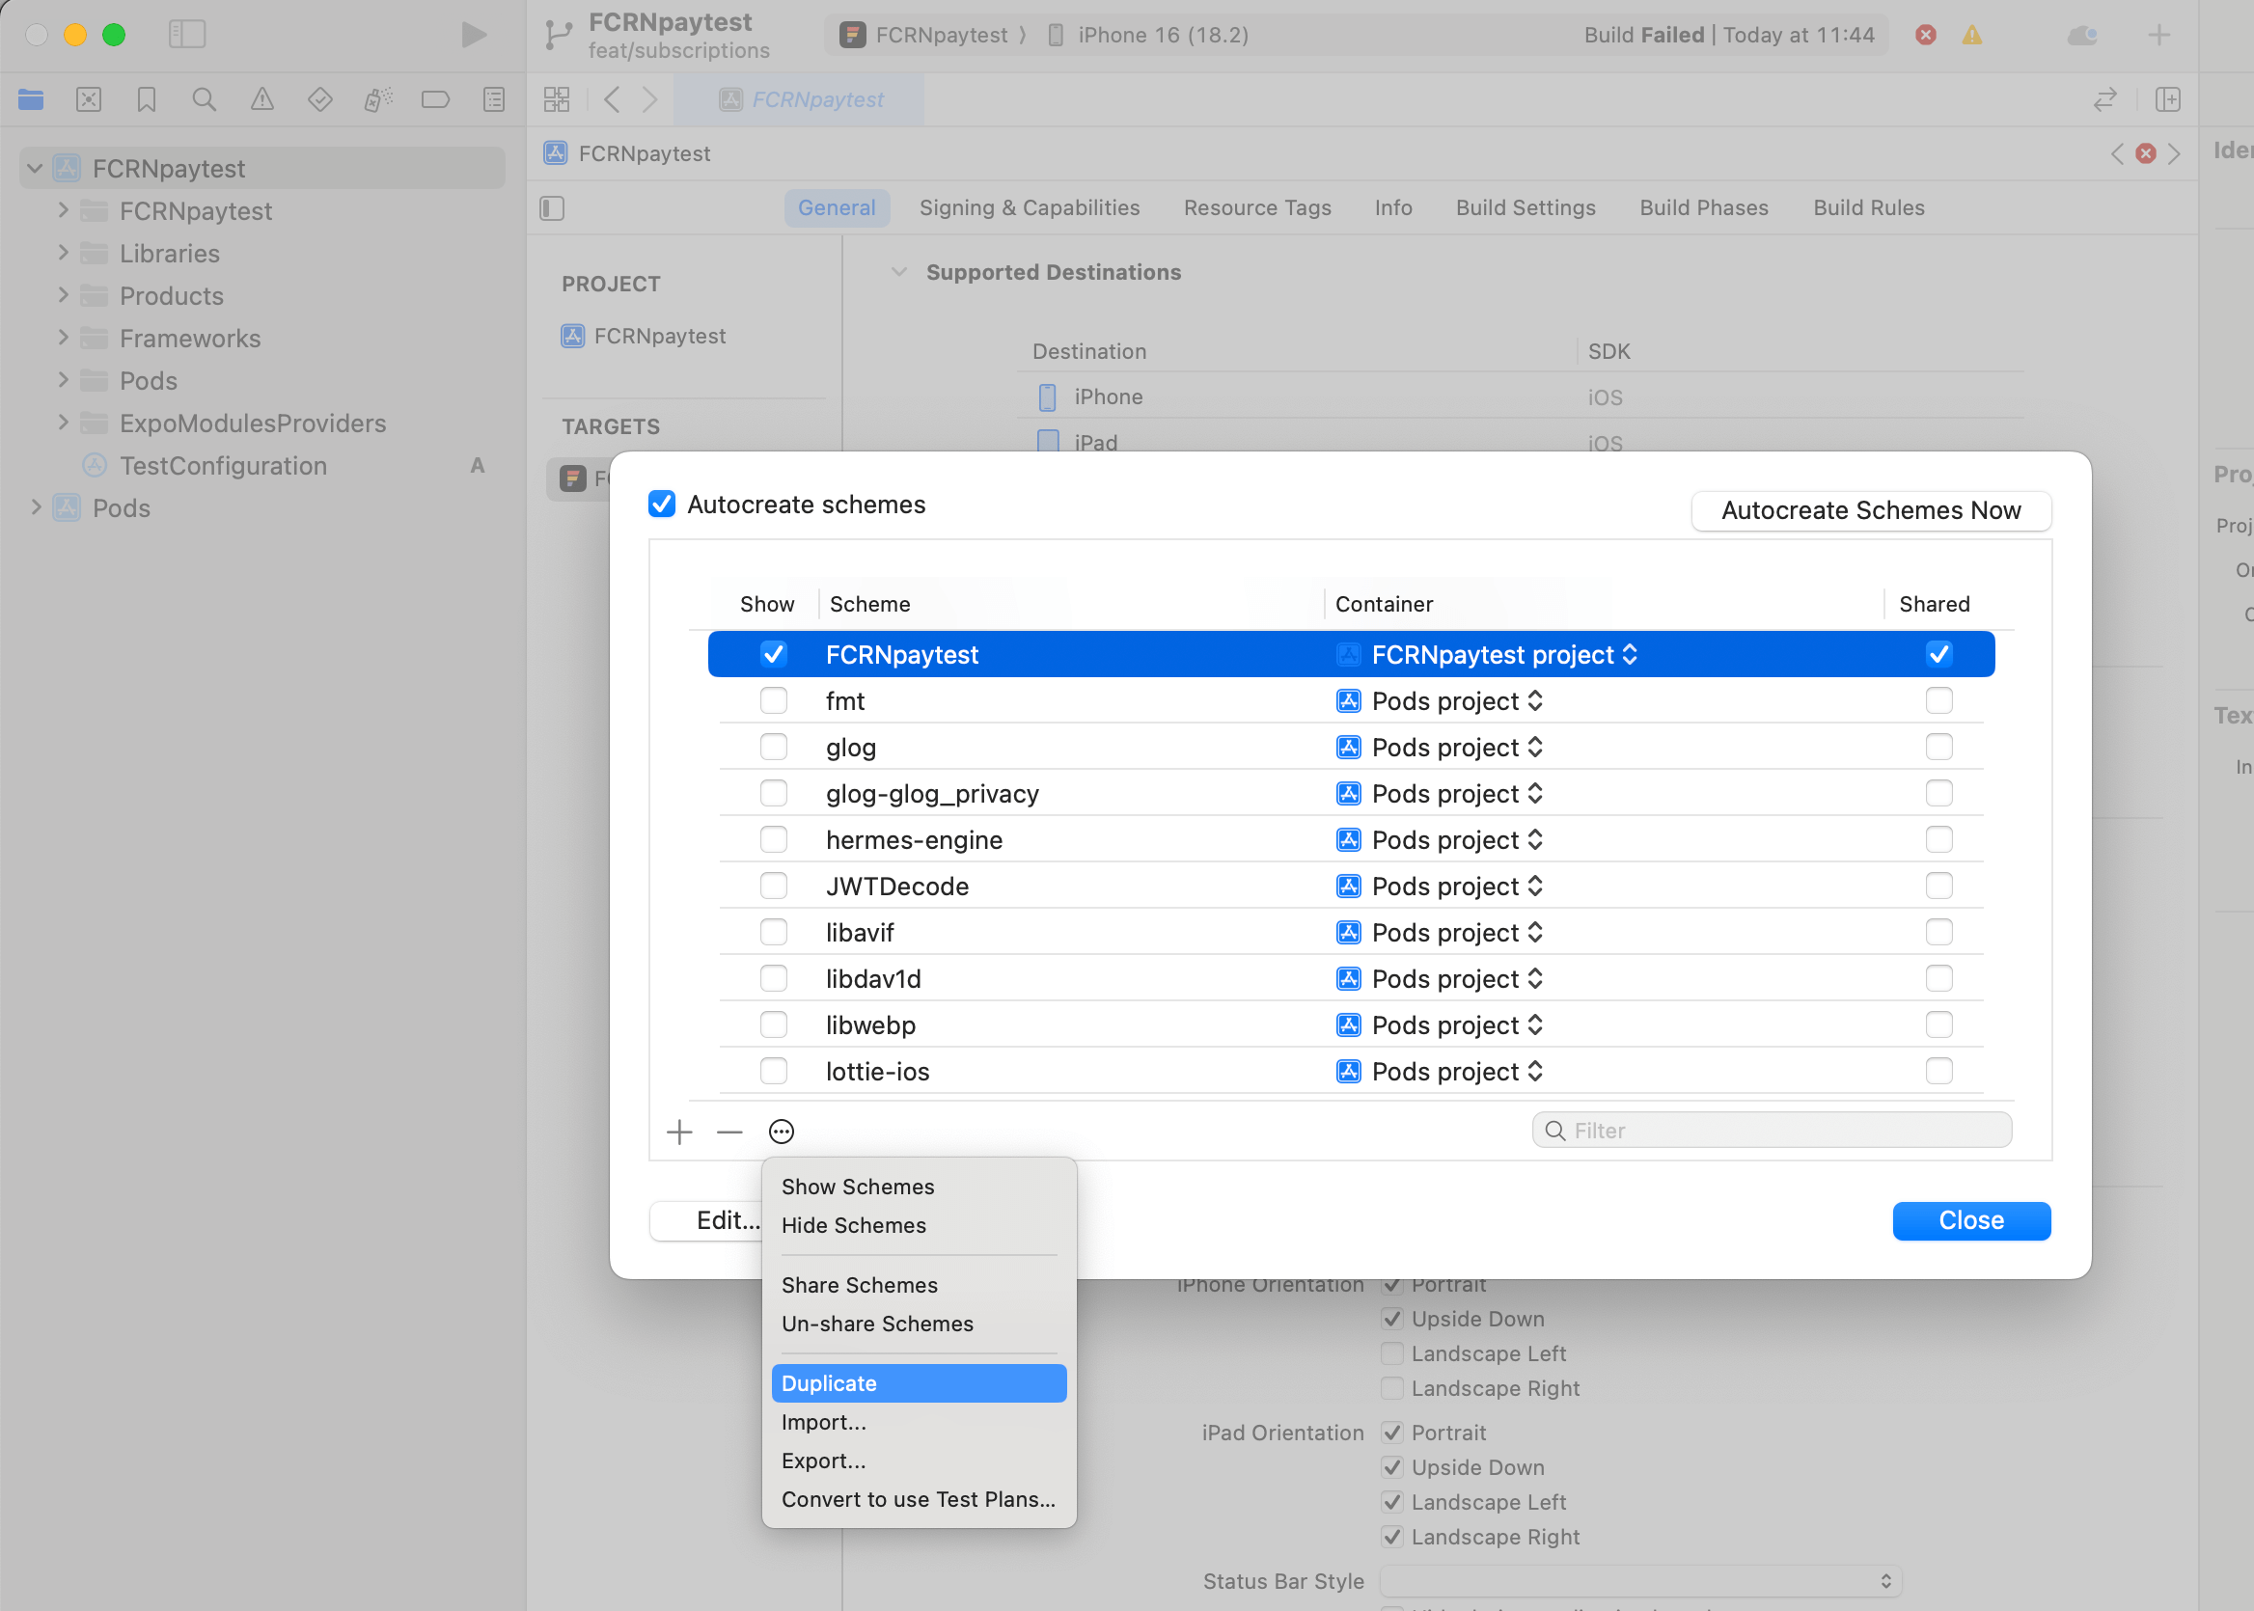Choose Duplicate from the schemes options menu

pos(918,1382)
